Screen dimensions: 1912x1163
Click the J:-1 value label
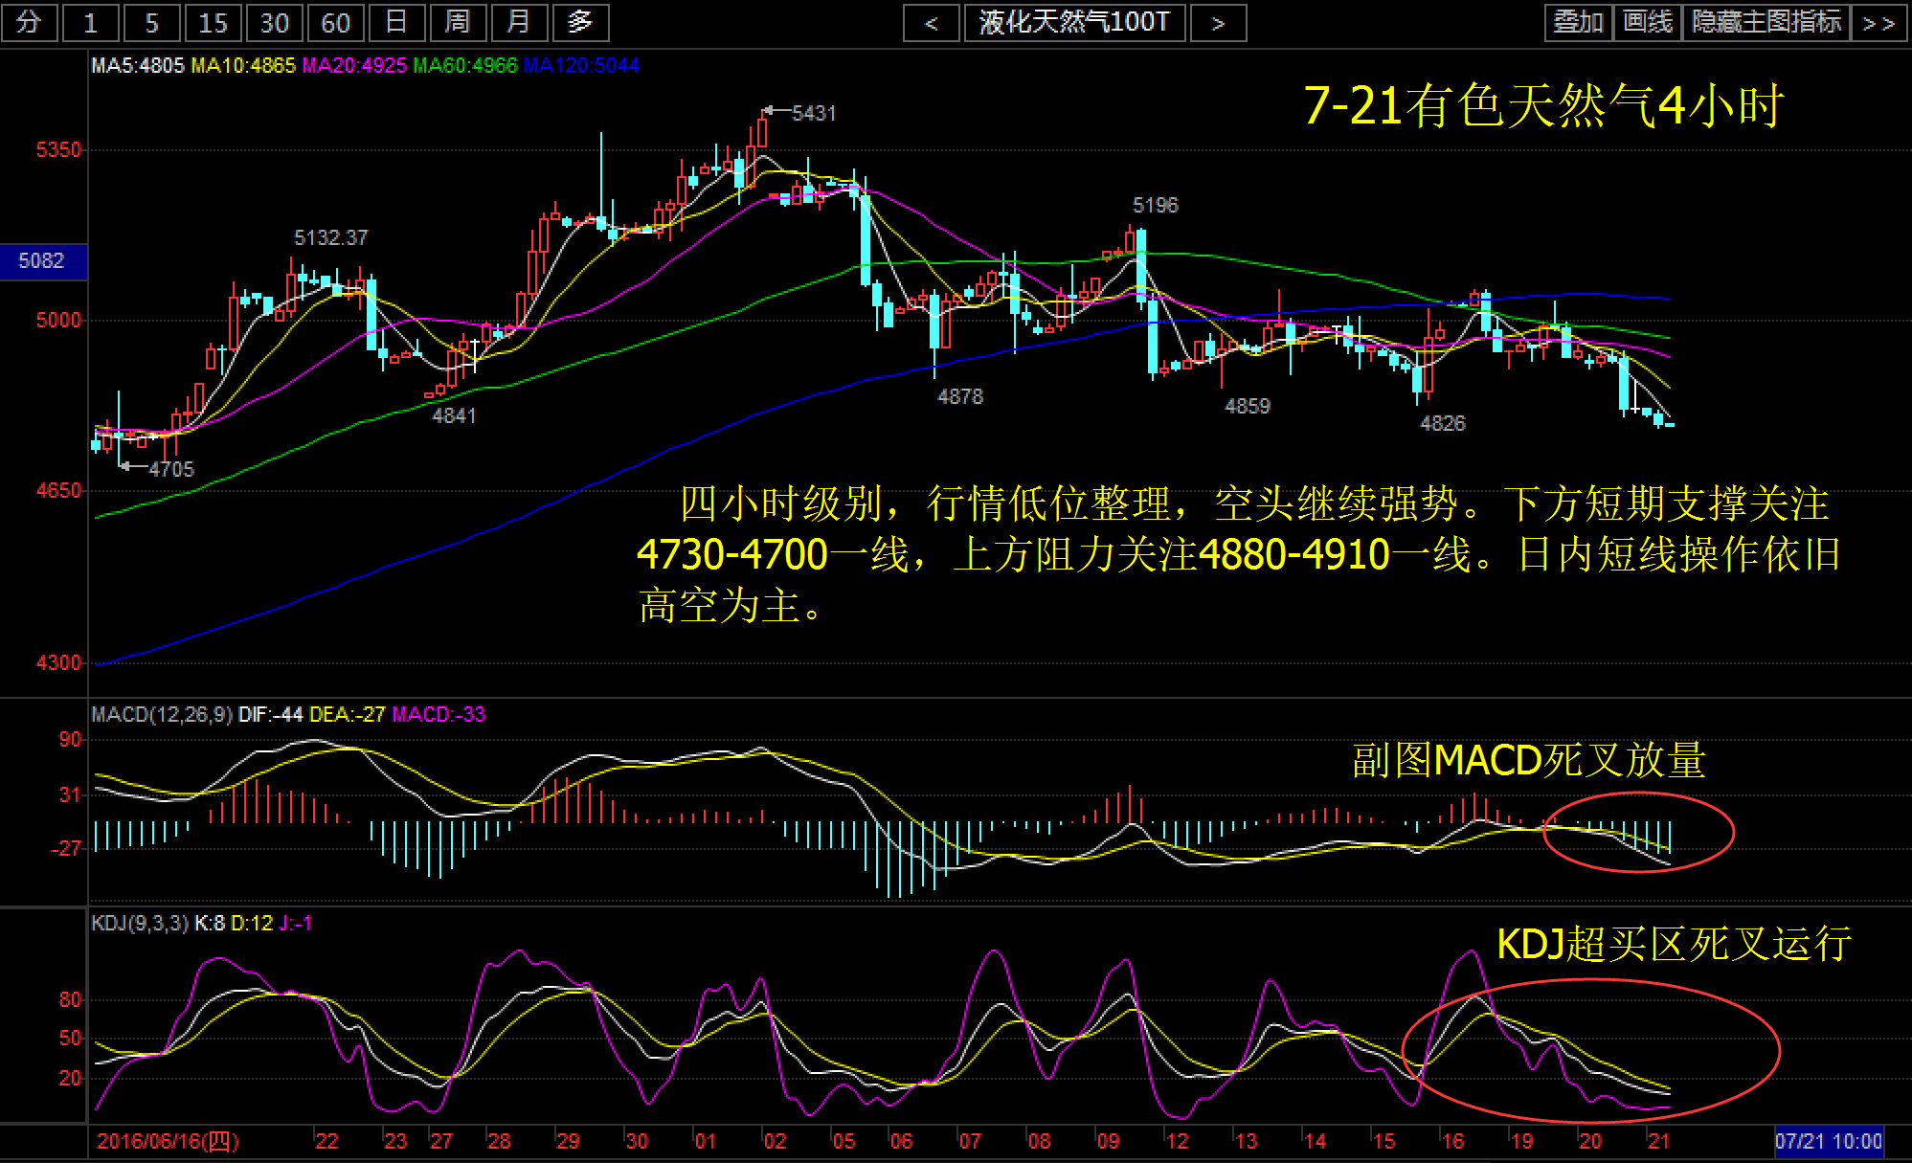[x=296, y=924]
